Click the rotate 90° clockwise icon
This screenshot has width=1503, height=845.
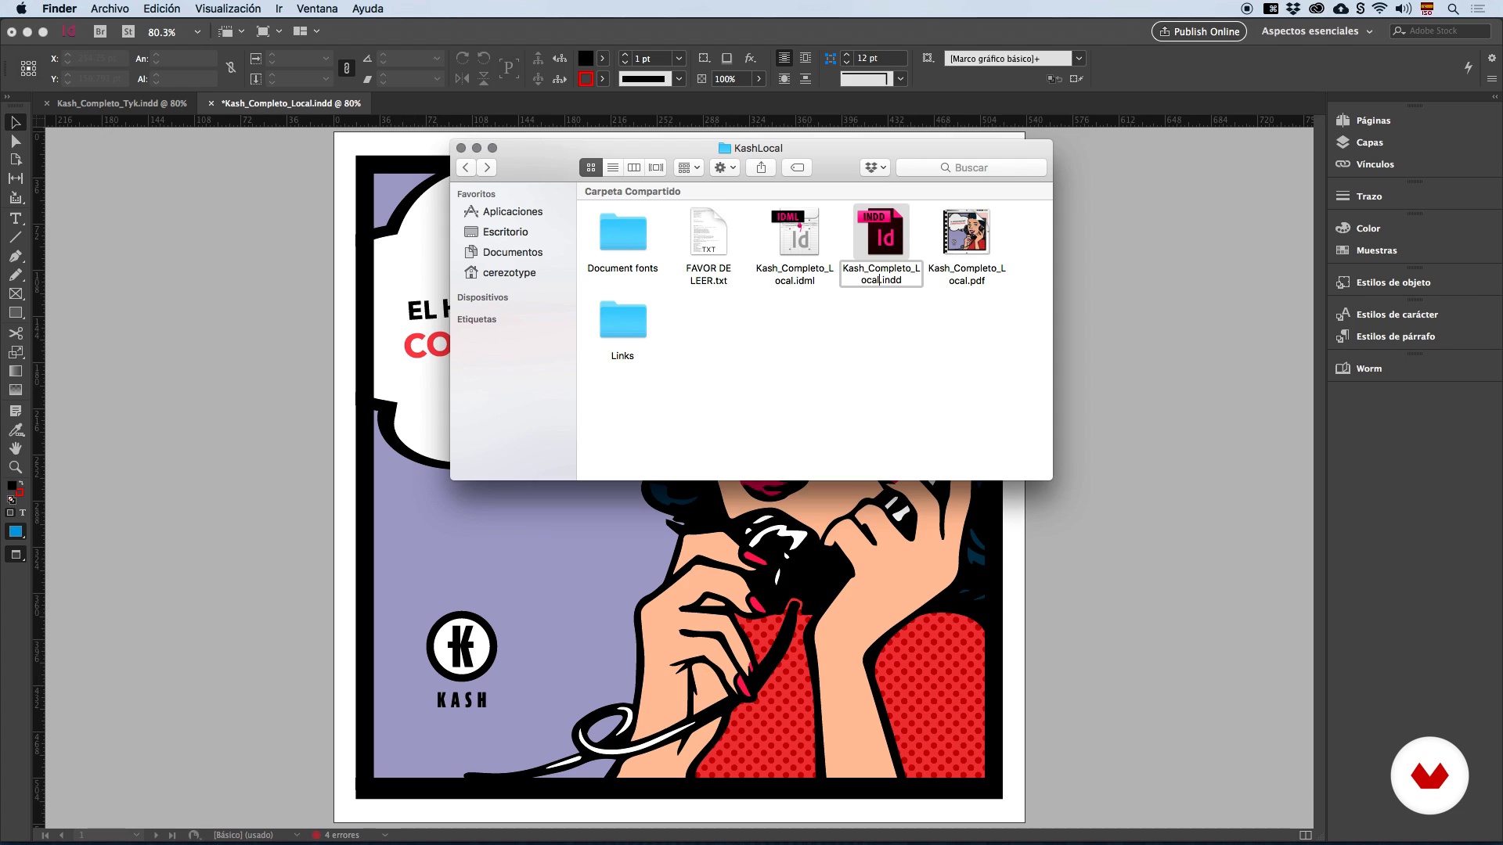[x=463, y=58]
